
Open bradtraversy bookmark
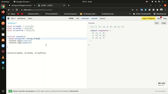(x=108, y=14)
